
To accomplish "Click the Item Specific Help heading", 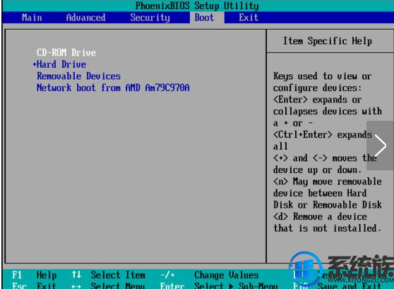I will (328, 41).
